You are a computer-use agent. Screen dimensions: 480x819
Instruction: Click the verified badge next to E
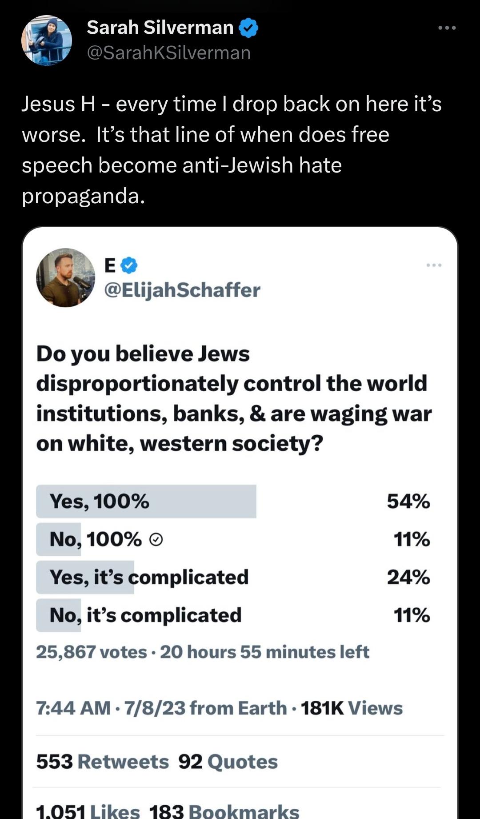(129, 265)
